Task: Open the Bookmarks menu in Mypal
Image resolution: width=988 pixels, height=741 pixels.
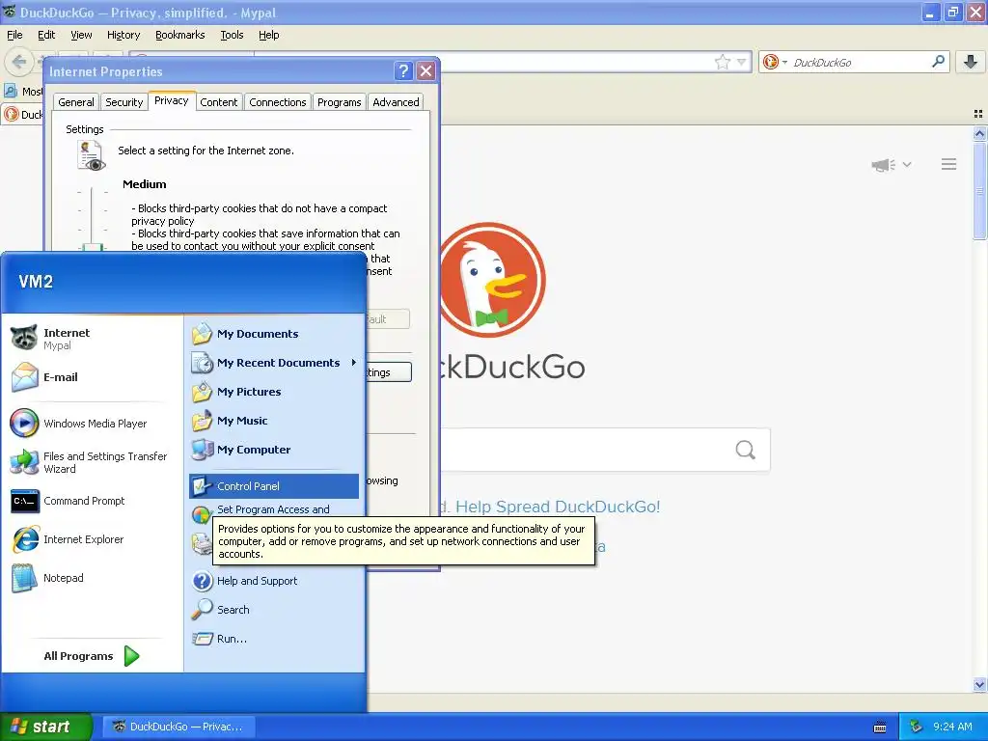Action: pyautogui.click(x=179, y=35)
